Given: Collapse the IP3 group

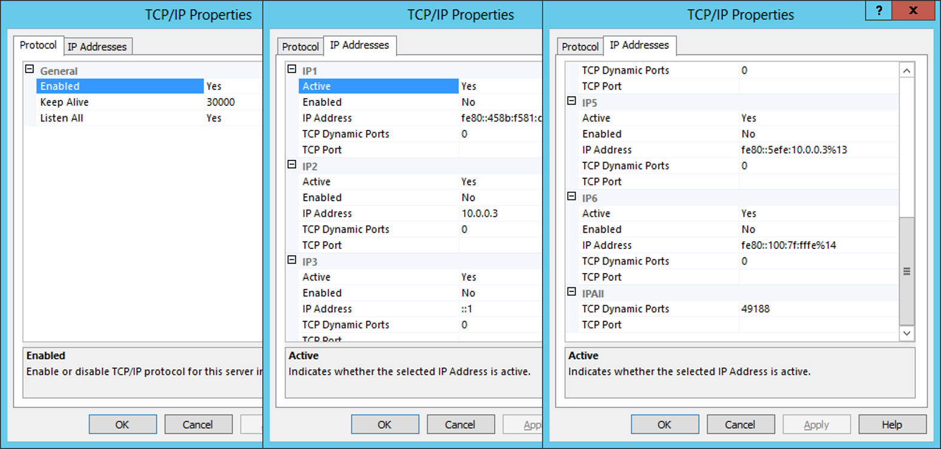Looking at the screenshot, I should (291, 260).
